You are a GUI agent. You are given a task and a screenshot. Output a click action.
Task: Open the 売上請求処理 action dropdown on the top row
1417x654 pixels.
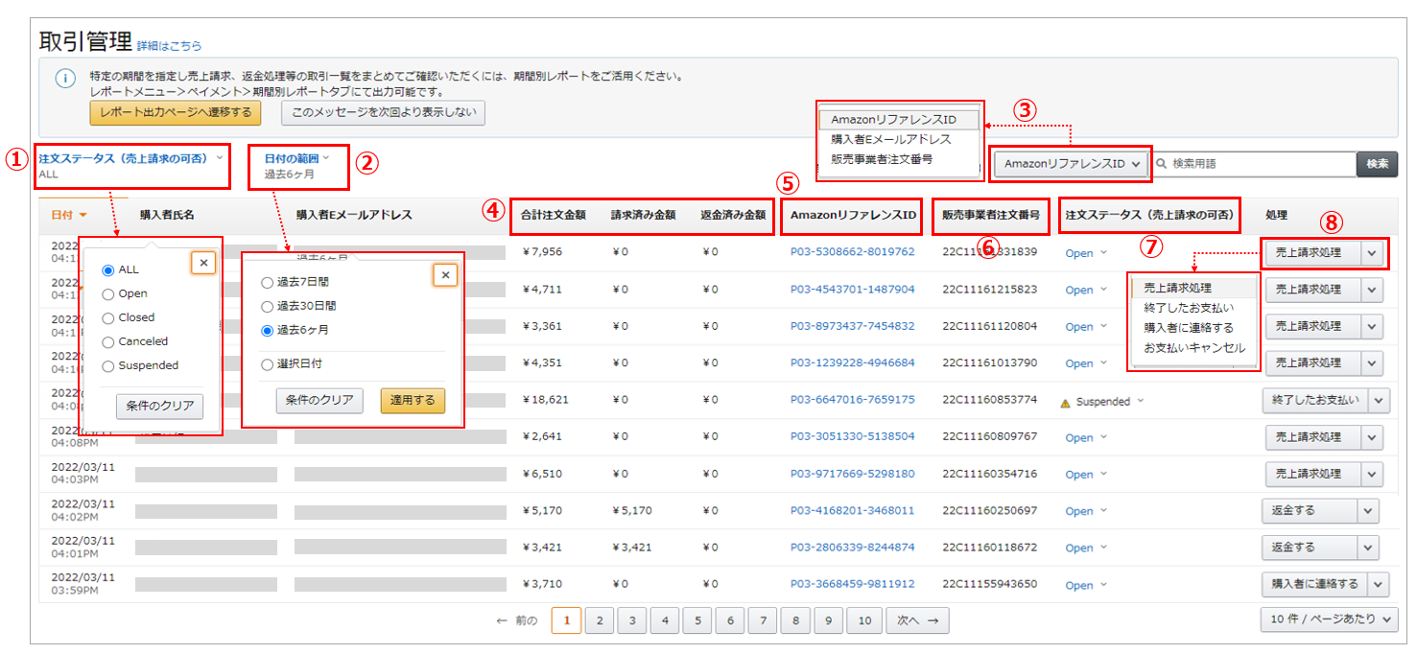click(1372, 252)
